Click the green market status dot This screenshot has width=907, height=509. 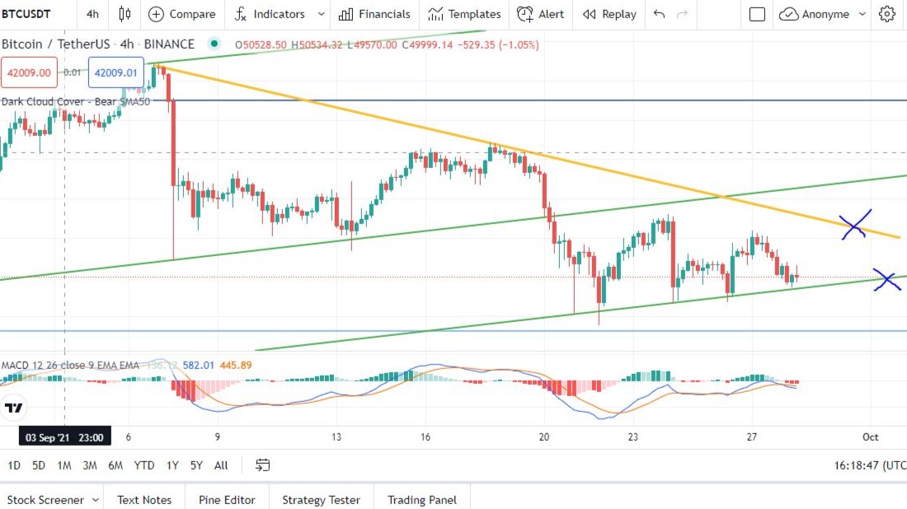[x=215, y=44]
